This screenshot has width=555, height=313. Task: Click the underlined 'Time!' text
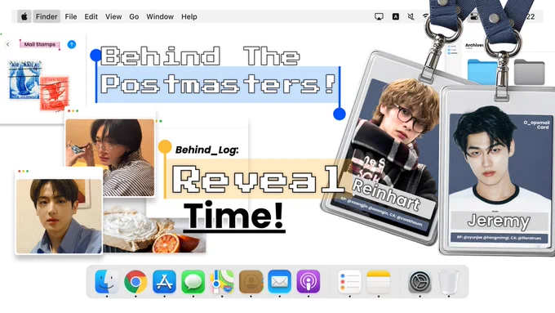[234, 217]
